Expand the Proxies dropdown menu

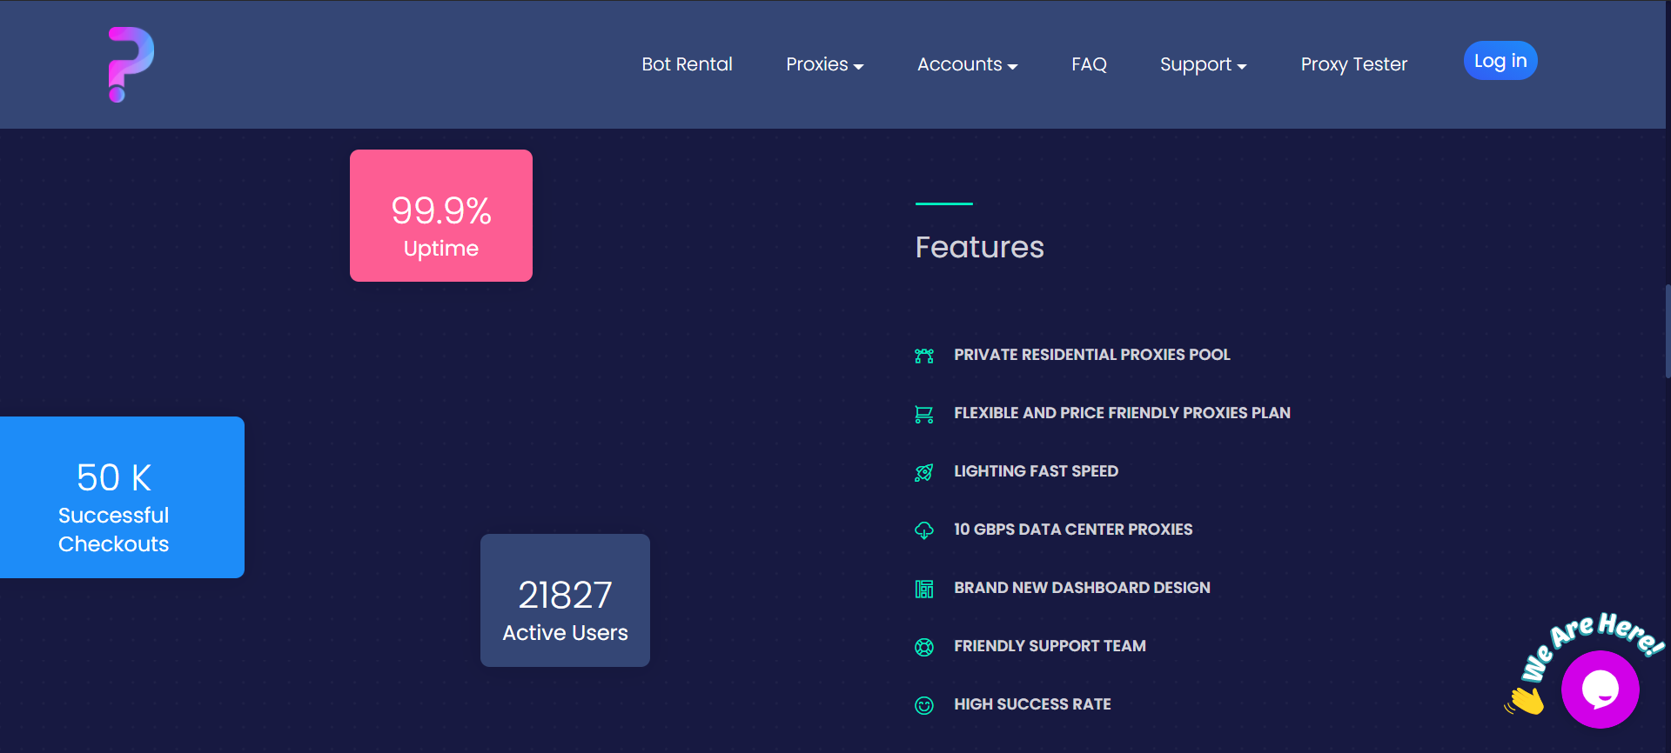click(824, 64)
